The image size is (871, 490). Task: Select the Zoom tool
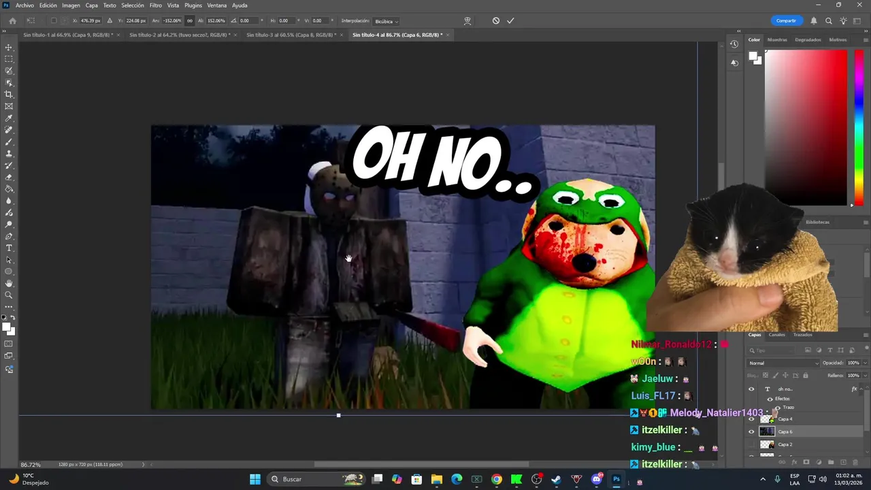click(x=9, y=295)
